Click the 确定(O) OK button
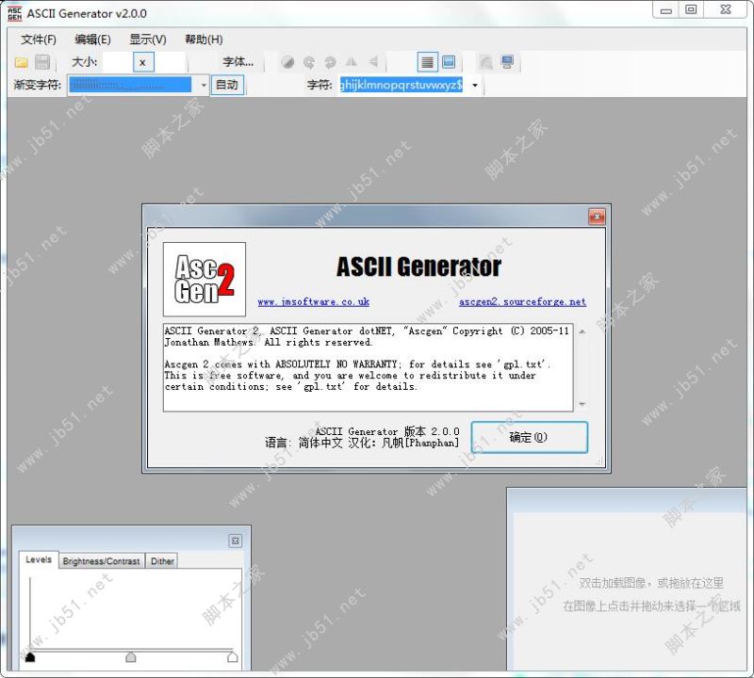Viewport: 754px width, 678px height. 529,437
